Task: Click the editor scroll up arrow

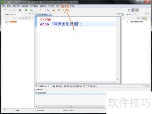Action: 117,18
